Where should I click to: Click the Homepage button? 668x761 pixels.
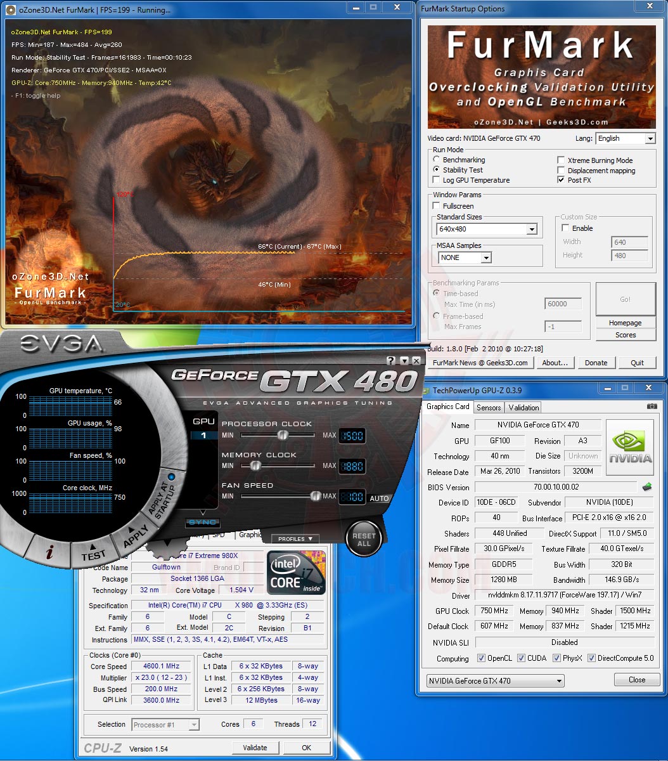point(626,323)
